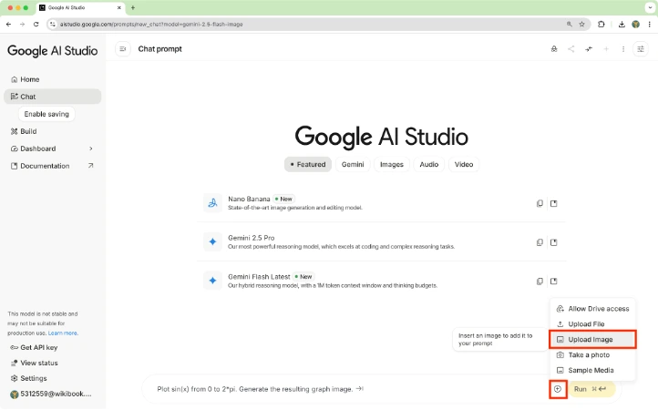This screenshot has height=410, width=658.
Task: Open run settings sliders icon
Action: pos(641,49)
